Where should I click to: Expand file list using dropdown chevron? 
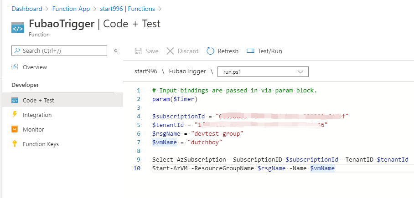click(300, 72)
